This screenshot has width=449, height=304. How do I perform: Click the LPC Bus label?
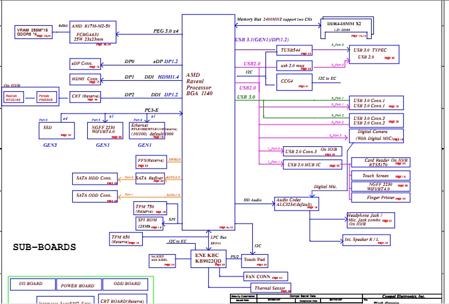pyautogui.click(x=218, y=237)
